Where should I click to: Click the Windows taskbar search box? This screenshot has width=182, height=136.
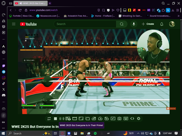pos(29,133)
